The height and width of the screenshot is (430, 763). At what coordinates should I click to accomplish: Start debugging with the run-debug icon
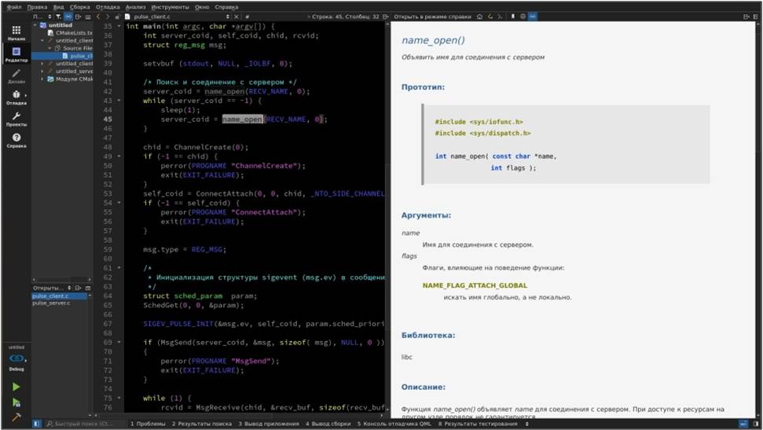pyautogui.click(x=16, y=402)
